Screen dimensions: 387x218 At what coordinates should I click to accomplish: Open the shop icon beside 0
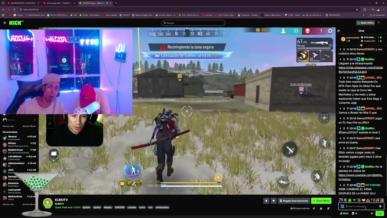pyautogui.click(x=353, y=213)
